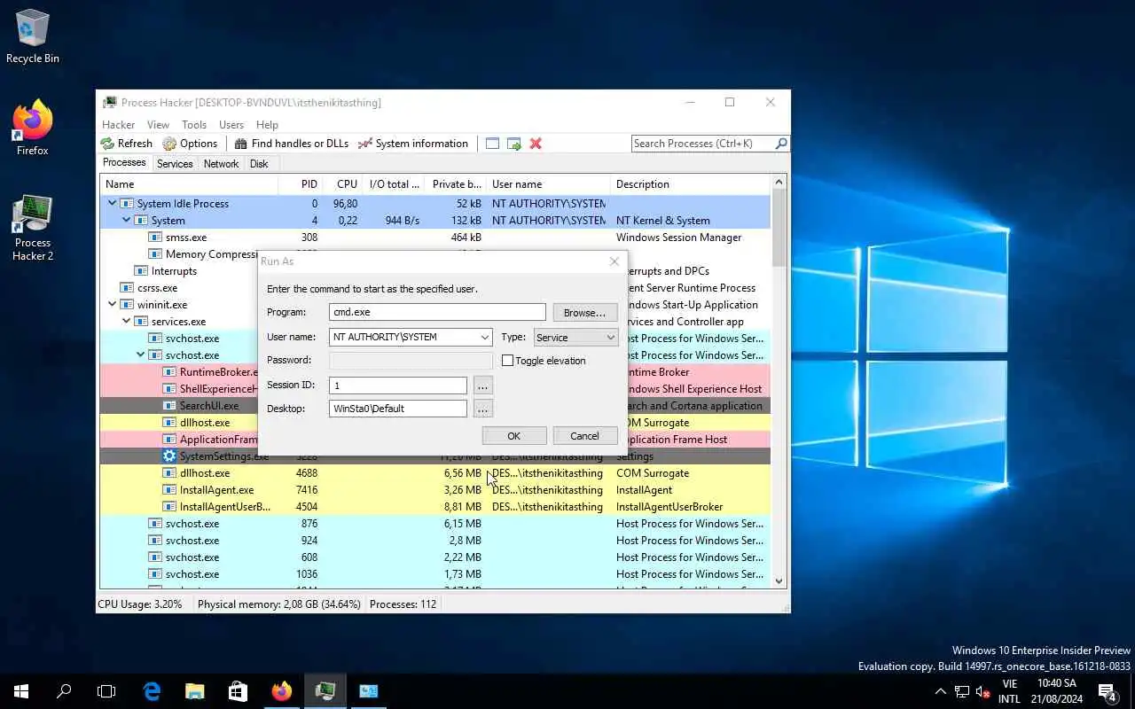
Task: Open the Options gear in toolbar
Action: tap(169, 144)
